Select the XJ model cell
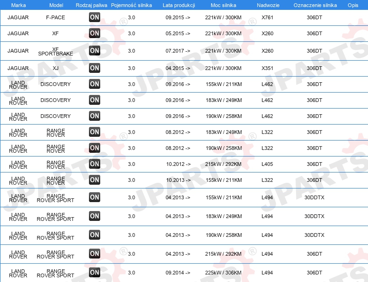 [56, 68]
